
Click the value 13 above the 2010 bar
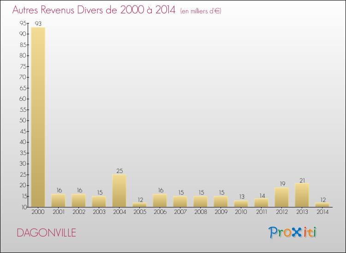coord(242,197)
